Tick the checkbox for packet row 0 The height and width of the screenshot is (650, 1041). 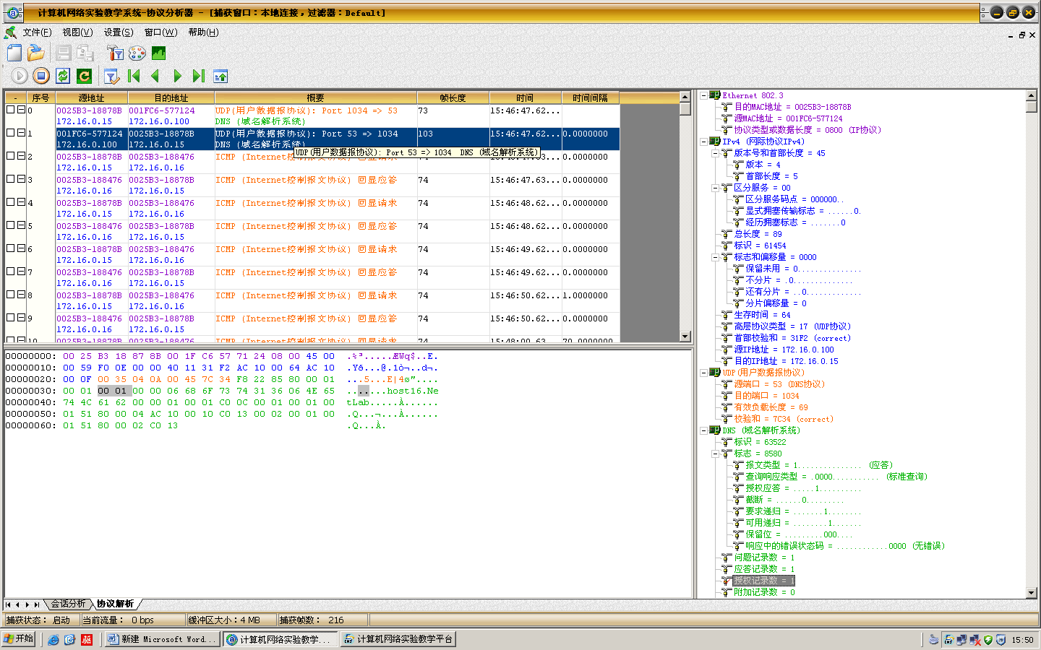pyautogui.click(x=11, y=110)
